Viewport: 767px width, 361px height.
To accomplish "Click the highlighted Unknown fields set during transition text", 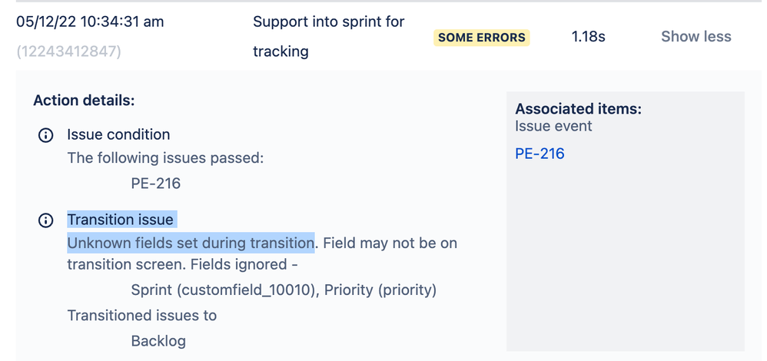I will [191, 243].
